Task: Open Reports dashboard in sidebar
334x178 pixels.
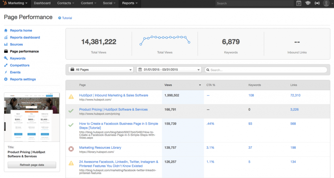Action: coord(25,37)
